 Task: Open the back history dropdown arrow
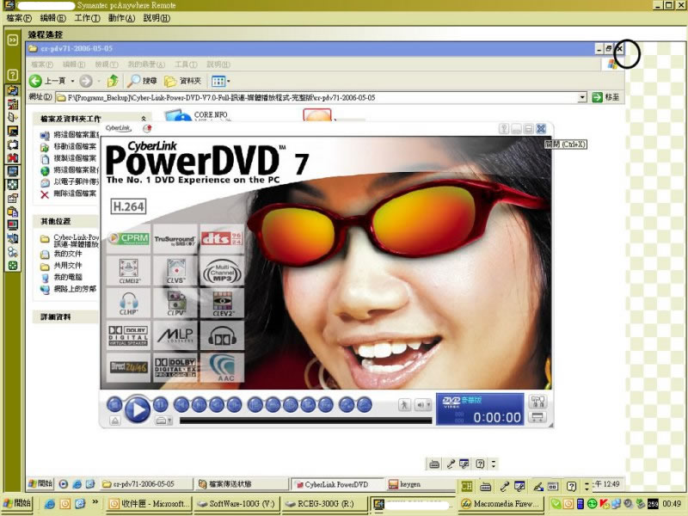click(x=72, y=81)
